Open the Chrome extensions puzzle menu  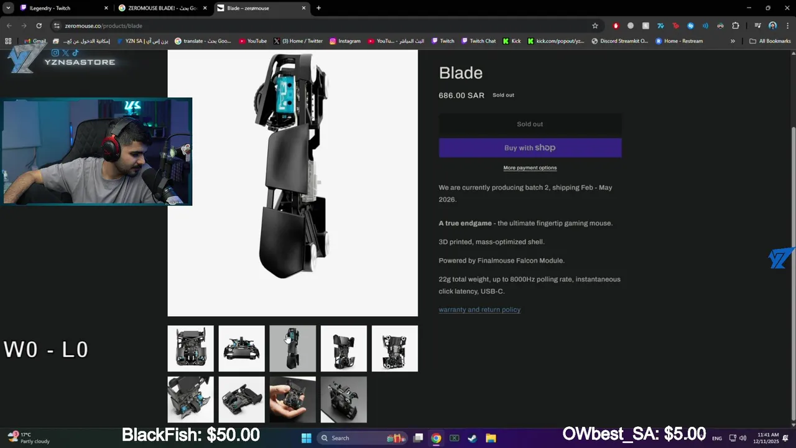[x=736, y=26]
